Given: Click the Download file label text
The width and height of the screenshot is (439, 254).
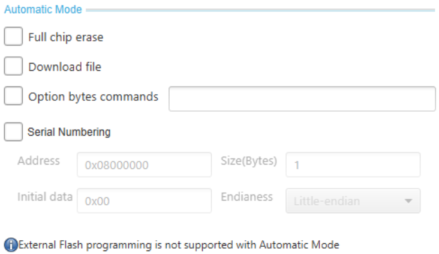Looking at the screenshot, I should pyautogui.click(x=65, y=67).
